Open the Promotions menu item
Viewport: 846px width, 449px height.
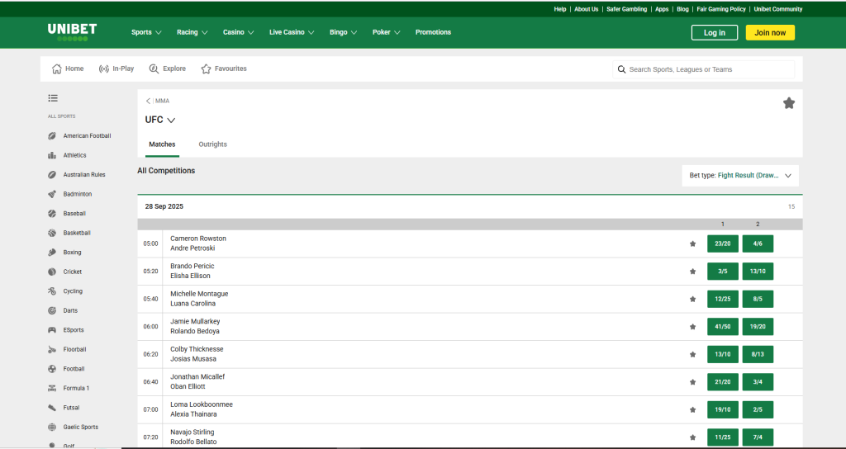tap(433, 32)
